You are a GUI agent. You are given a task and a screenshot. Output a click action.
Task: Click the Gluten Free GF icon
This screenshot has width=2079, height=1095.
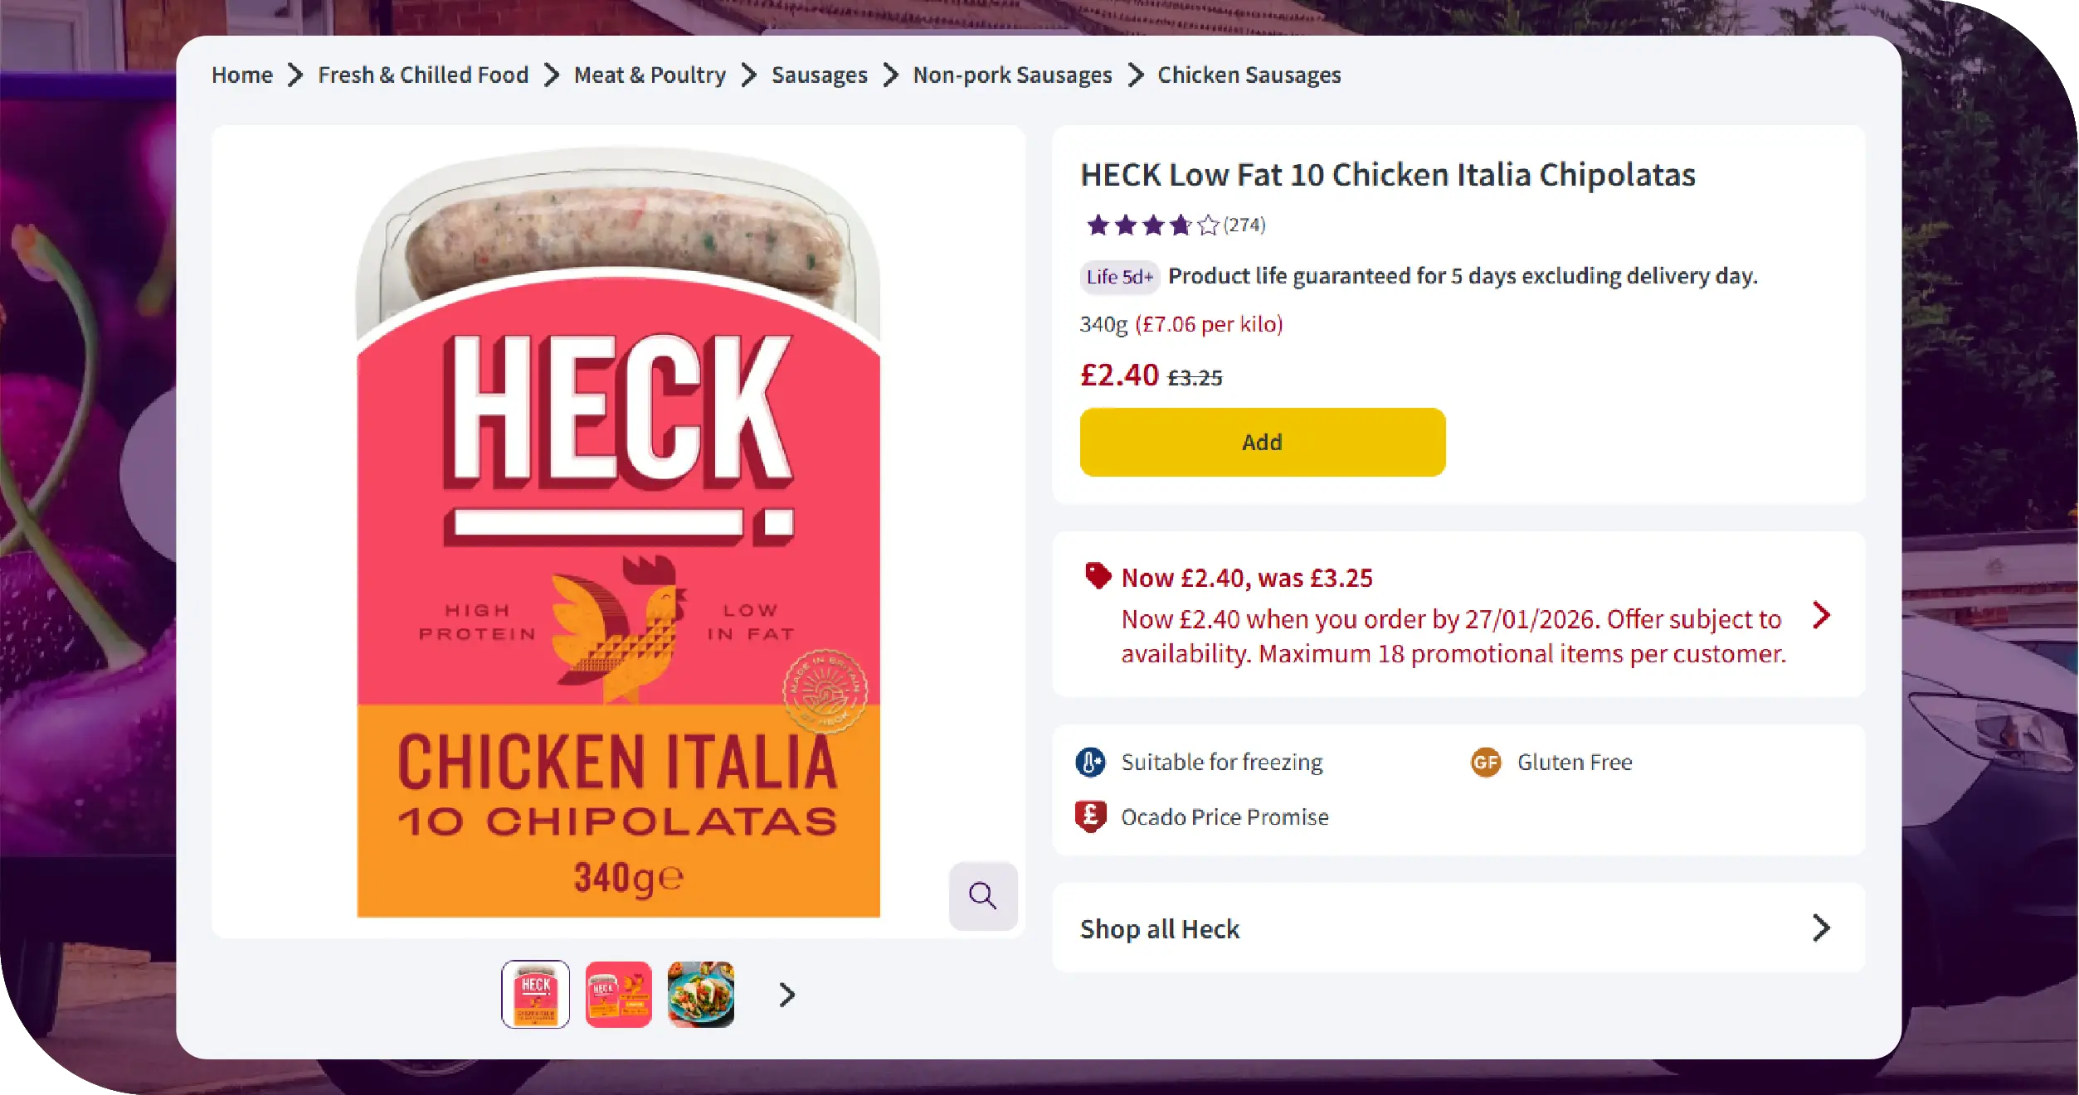coord(1487,762)
